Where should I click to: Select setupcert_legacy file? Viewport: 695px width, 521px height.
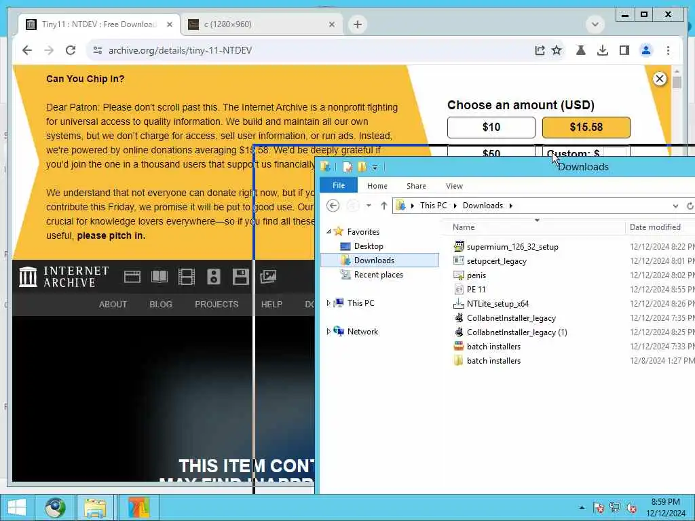click(x=496, y=261)
